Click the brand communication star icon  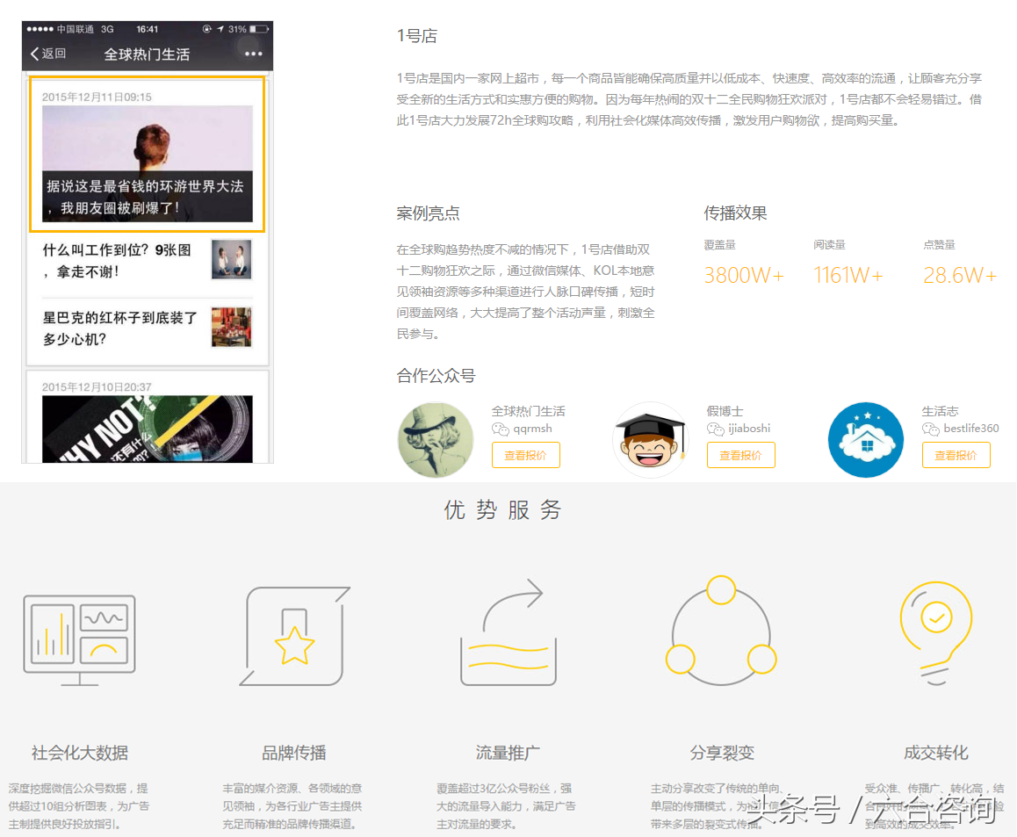point(294,636)
